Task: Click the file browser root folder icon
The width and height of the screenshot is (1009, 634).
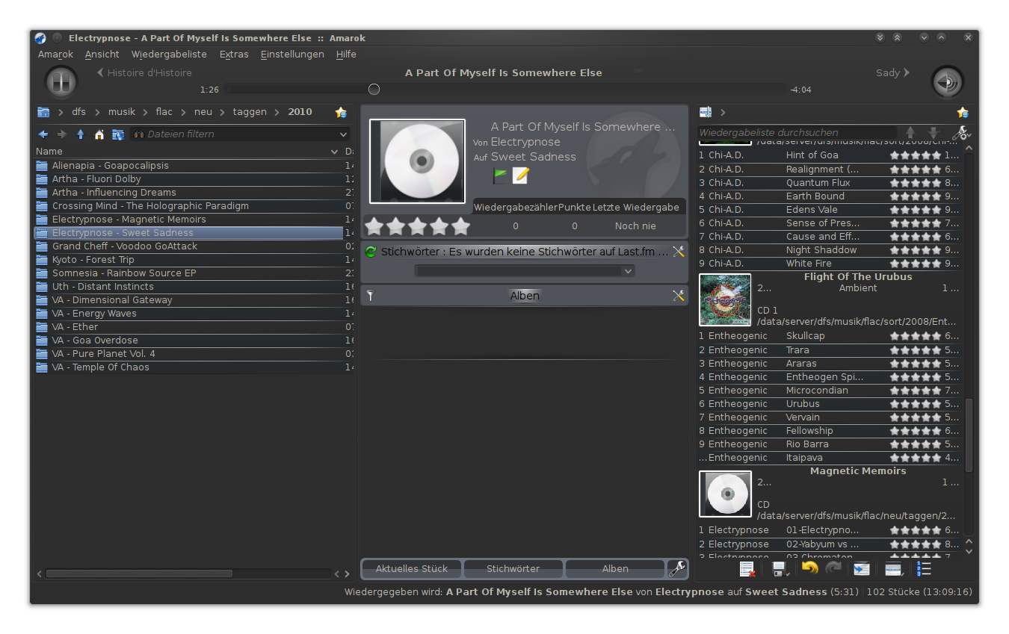Action: pos(43,112)
